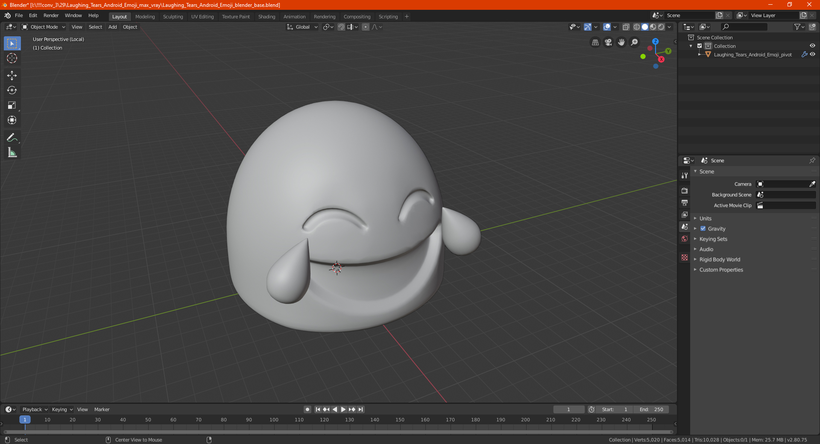Image resolution: width=820 pixels, height=444 pixels.
Task: Open the Playback dropdown
Action: click(35, 409)
